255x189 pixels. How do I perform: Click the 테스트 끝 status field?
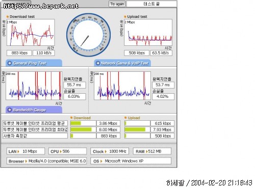[x=151, y=4]
